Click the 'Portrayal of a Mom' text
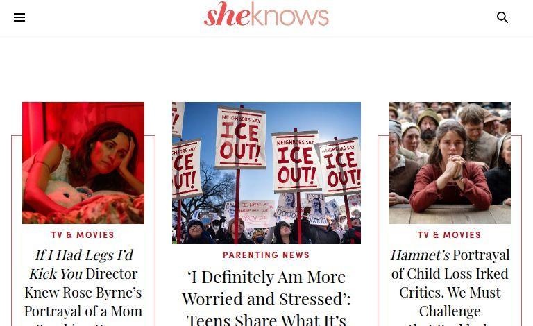 [x=83, y=311]
